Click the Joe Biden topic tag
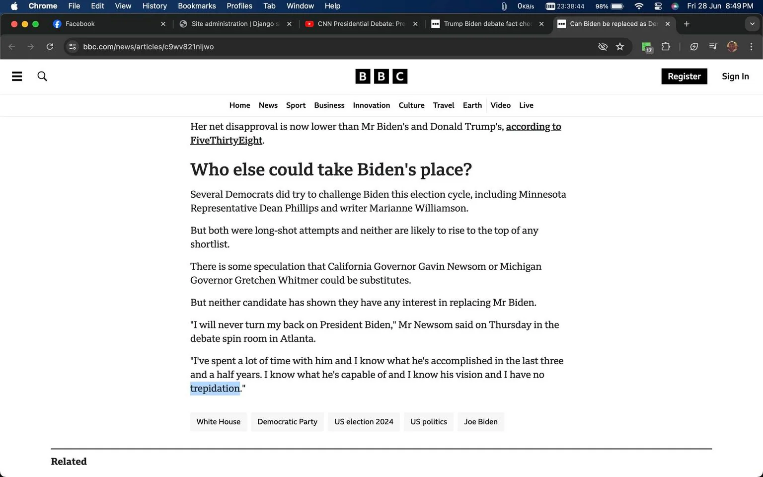This screenshot has height=477, width=763. 480,422
